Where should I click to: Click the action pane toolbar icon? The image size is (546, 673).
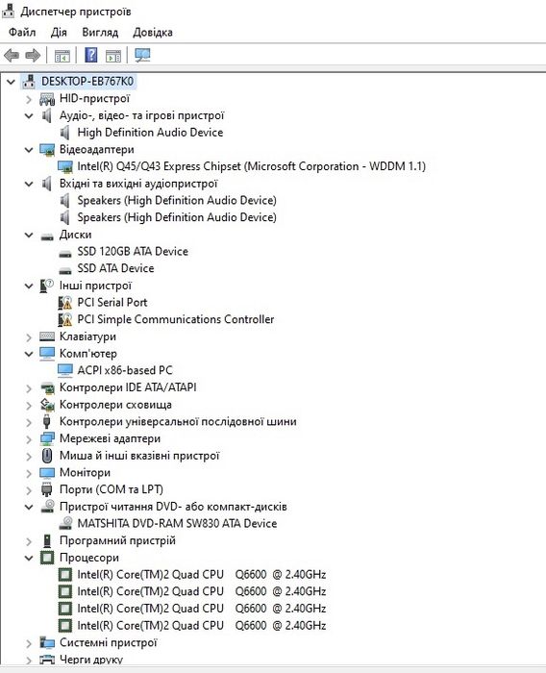coord(113,56)
